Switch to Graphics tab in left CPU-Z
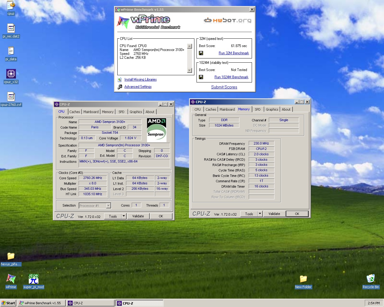 tap(136, 112)
